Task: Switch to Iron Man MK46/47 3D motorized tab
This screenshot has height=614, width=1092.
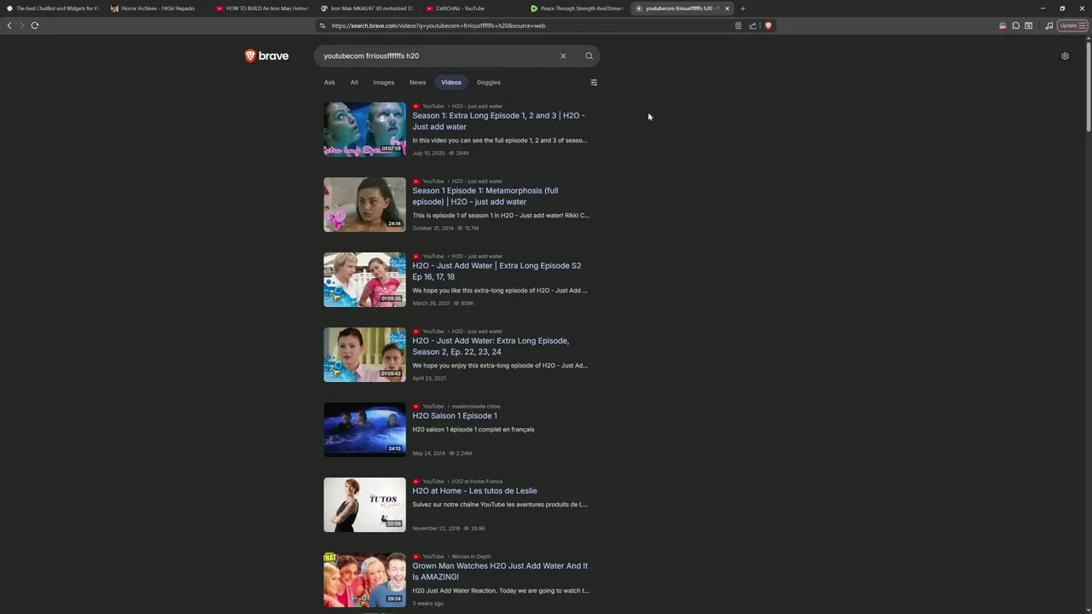Action: click(x=367, y=9)
